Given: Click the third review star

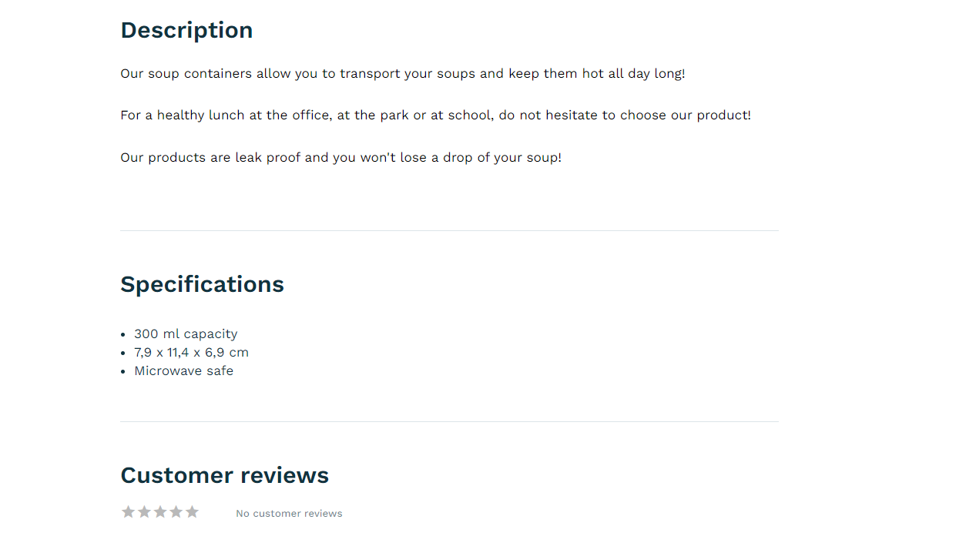Looking at the screenshot, I should point(160,512).
